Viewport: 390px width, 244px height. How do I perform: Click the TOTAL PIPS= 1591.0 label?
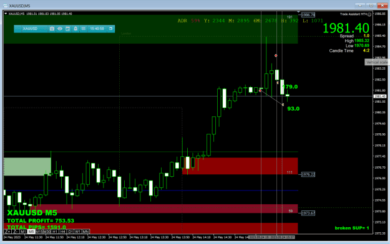click(37, 227)
